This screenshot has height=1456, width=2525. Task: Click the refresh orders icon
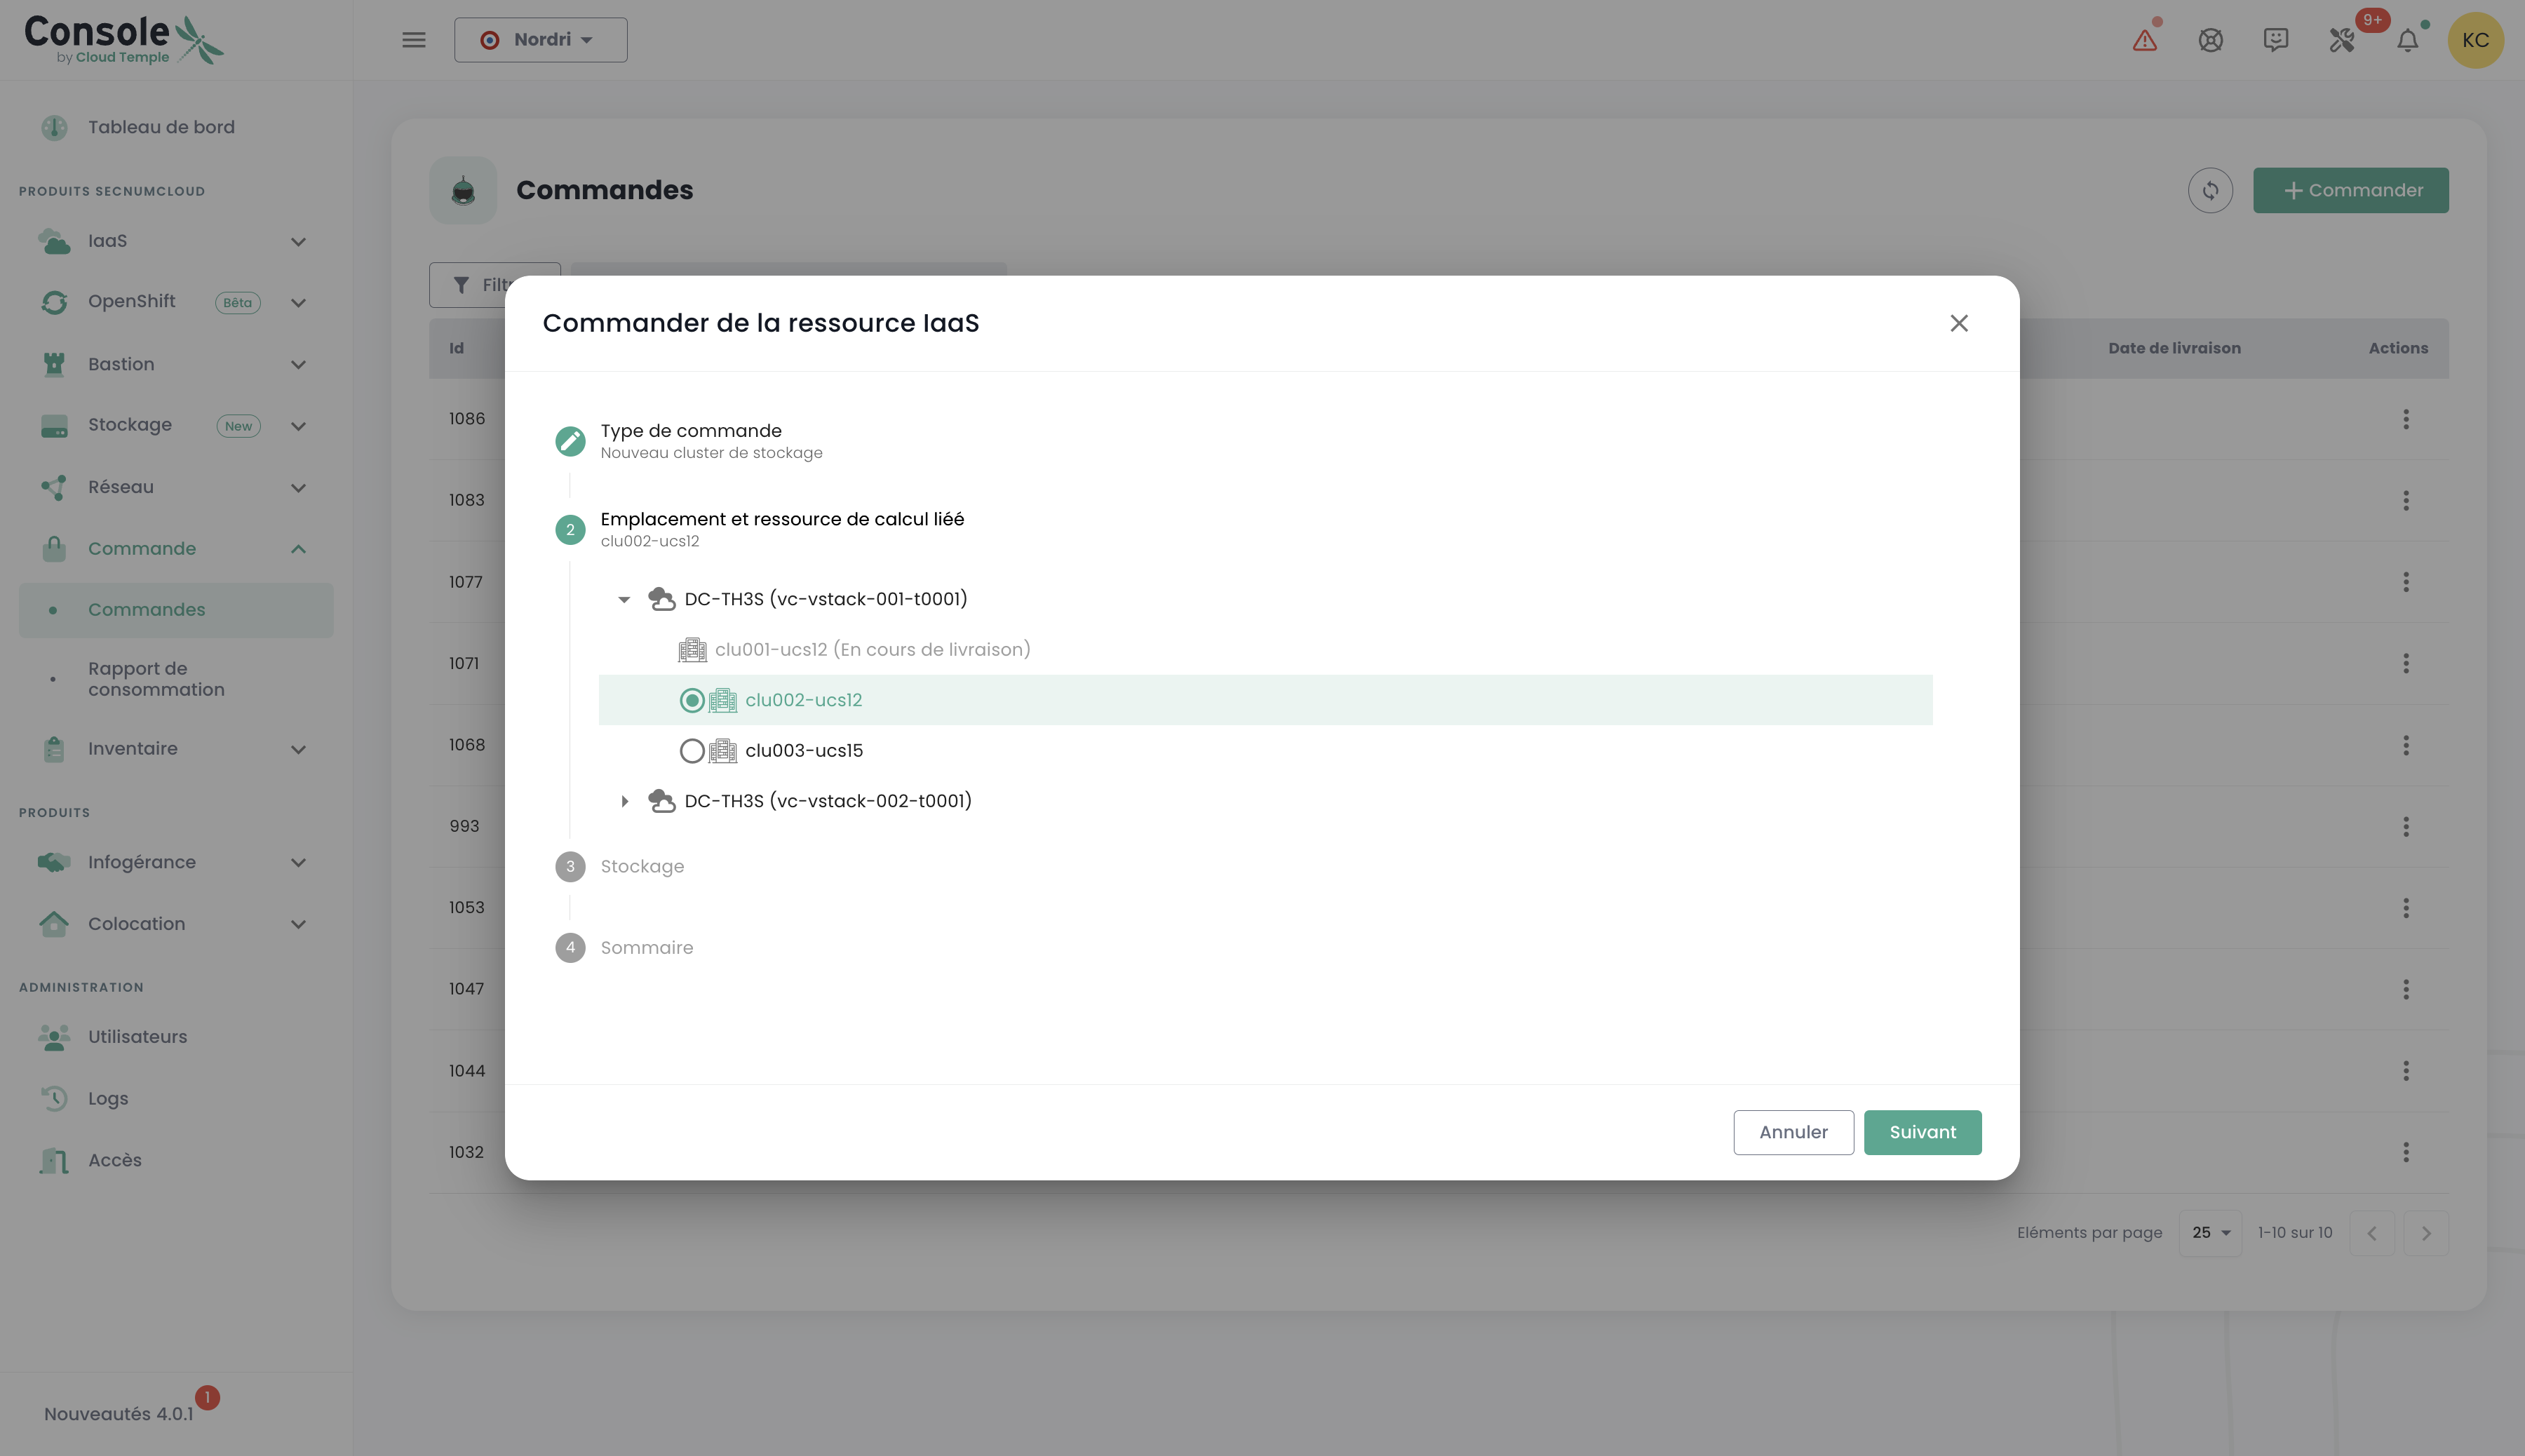click(2210, 190)
